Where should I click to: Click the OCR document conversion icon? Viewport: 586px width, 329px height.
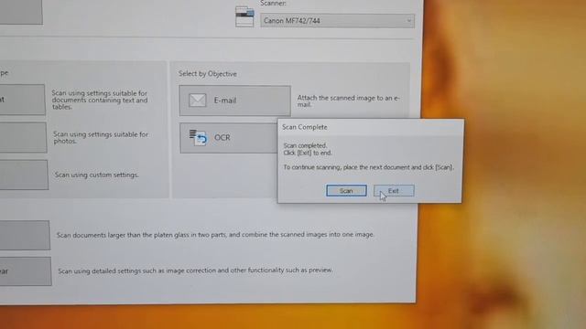click(198, 138)
